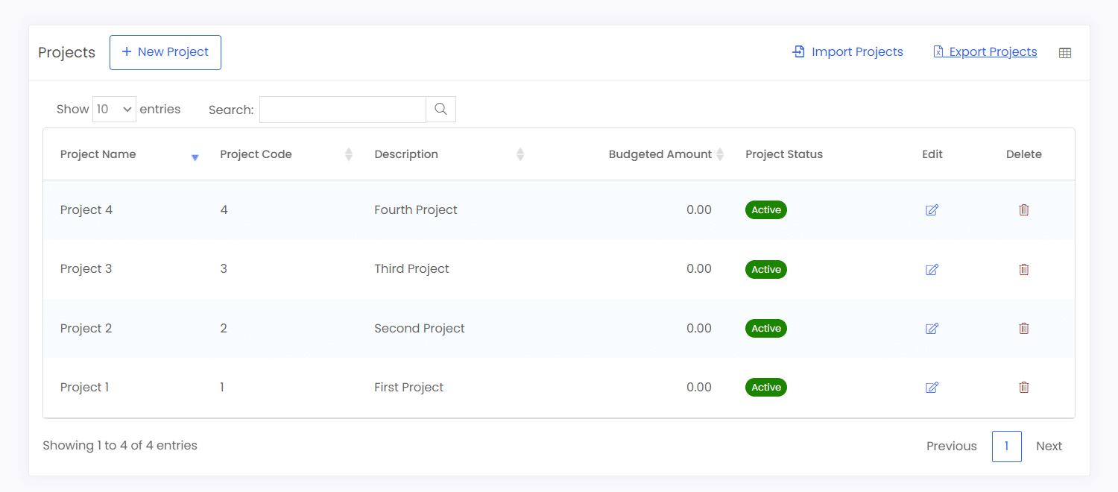Click Active badge for Project 1
Screen dimensions: 1118x492
[766, 387]
